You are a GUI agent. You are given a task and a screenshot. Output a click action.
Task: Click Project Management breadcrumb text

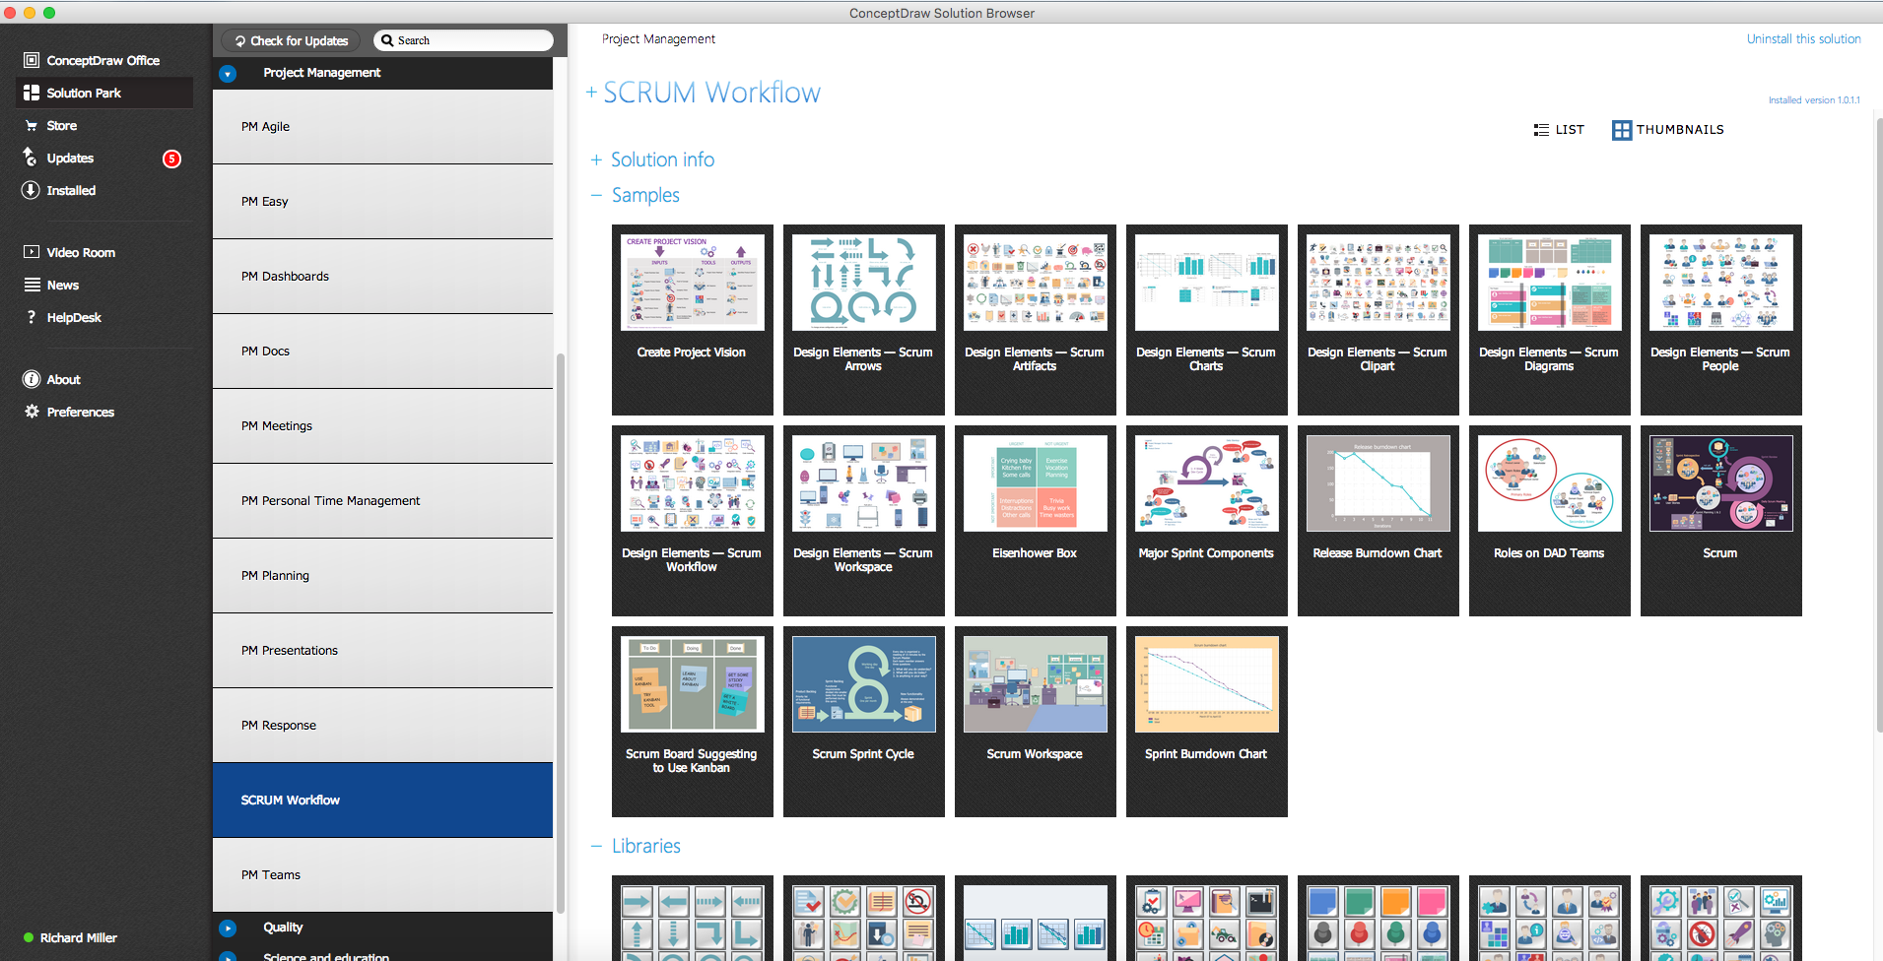coord(658,39)
